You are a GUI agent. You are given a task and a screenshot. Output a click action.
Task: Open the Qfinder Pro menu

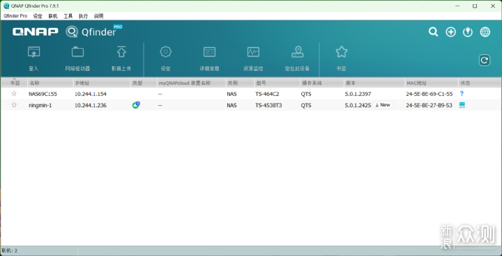pos(15,16)
